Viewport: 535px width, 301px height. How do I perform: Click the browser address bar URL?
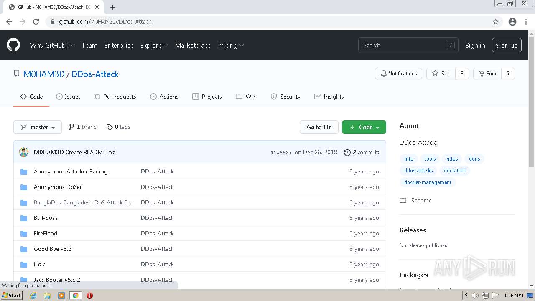105,22
